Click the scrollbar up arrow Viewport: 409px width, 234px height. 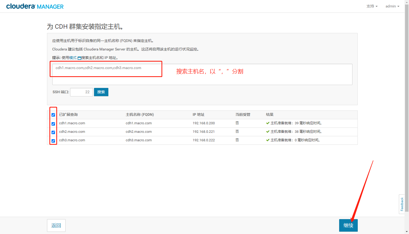pyautogui.click(x=407, y=2)
